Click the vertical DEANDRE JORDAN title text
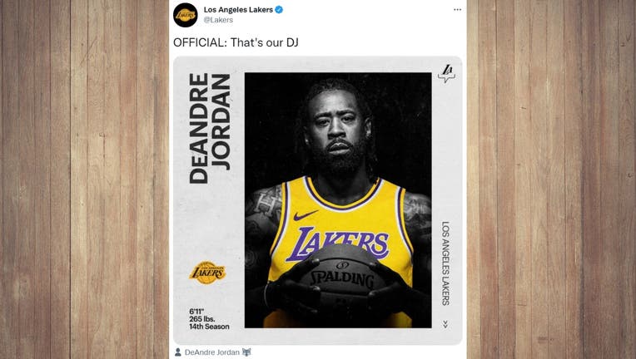Image resolution: width=636 pixels, height=359 pixels. 210,129
